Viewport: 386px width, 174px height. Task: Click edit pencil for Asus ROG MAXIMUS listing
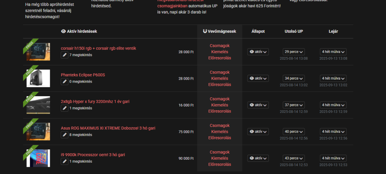(x=65, y=135)
